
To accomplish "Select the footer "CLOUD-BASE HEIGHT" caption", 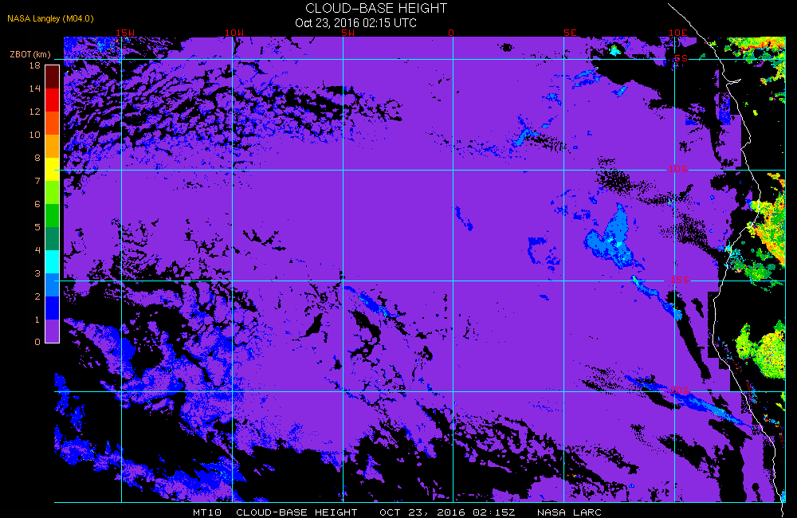I will [296, 512].
